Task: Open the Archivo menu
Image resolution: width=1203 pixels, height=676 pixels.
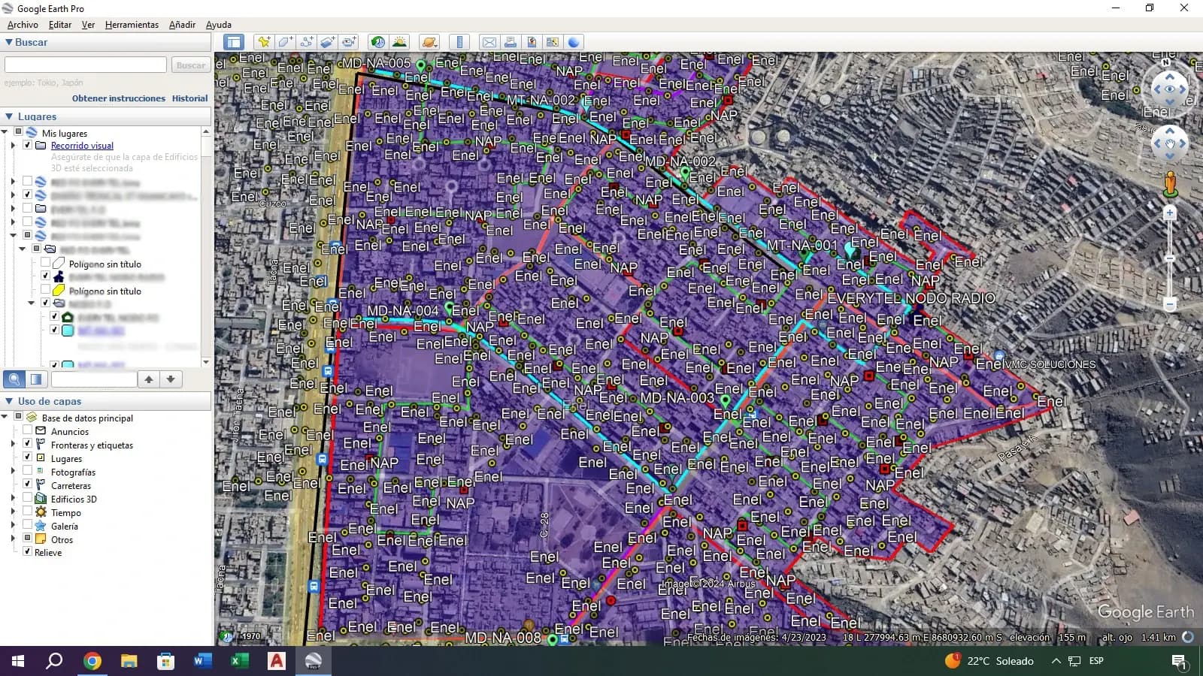Action: point(23,25)
